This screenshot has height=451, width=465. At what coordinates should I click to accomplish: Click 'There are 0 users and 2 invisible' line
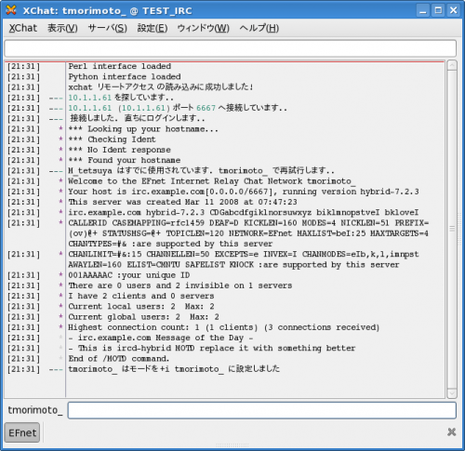pos(180,285)
